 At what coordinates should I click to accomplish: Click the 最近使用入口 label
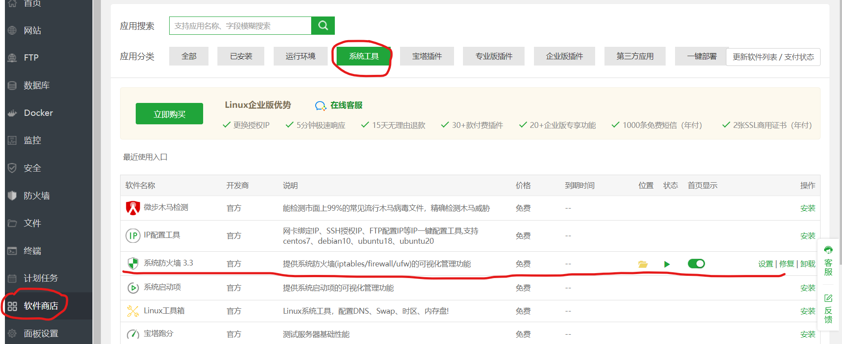point(145,157)
